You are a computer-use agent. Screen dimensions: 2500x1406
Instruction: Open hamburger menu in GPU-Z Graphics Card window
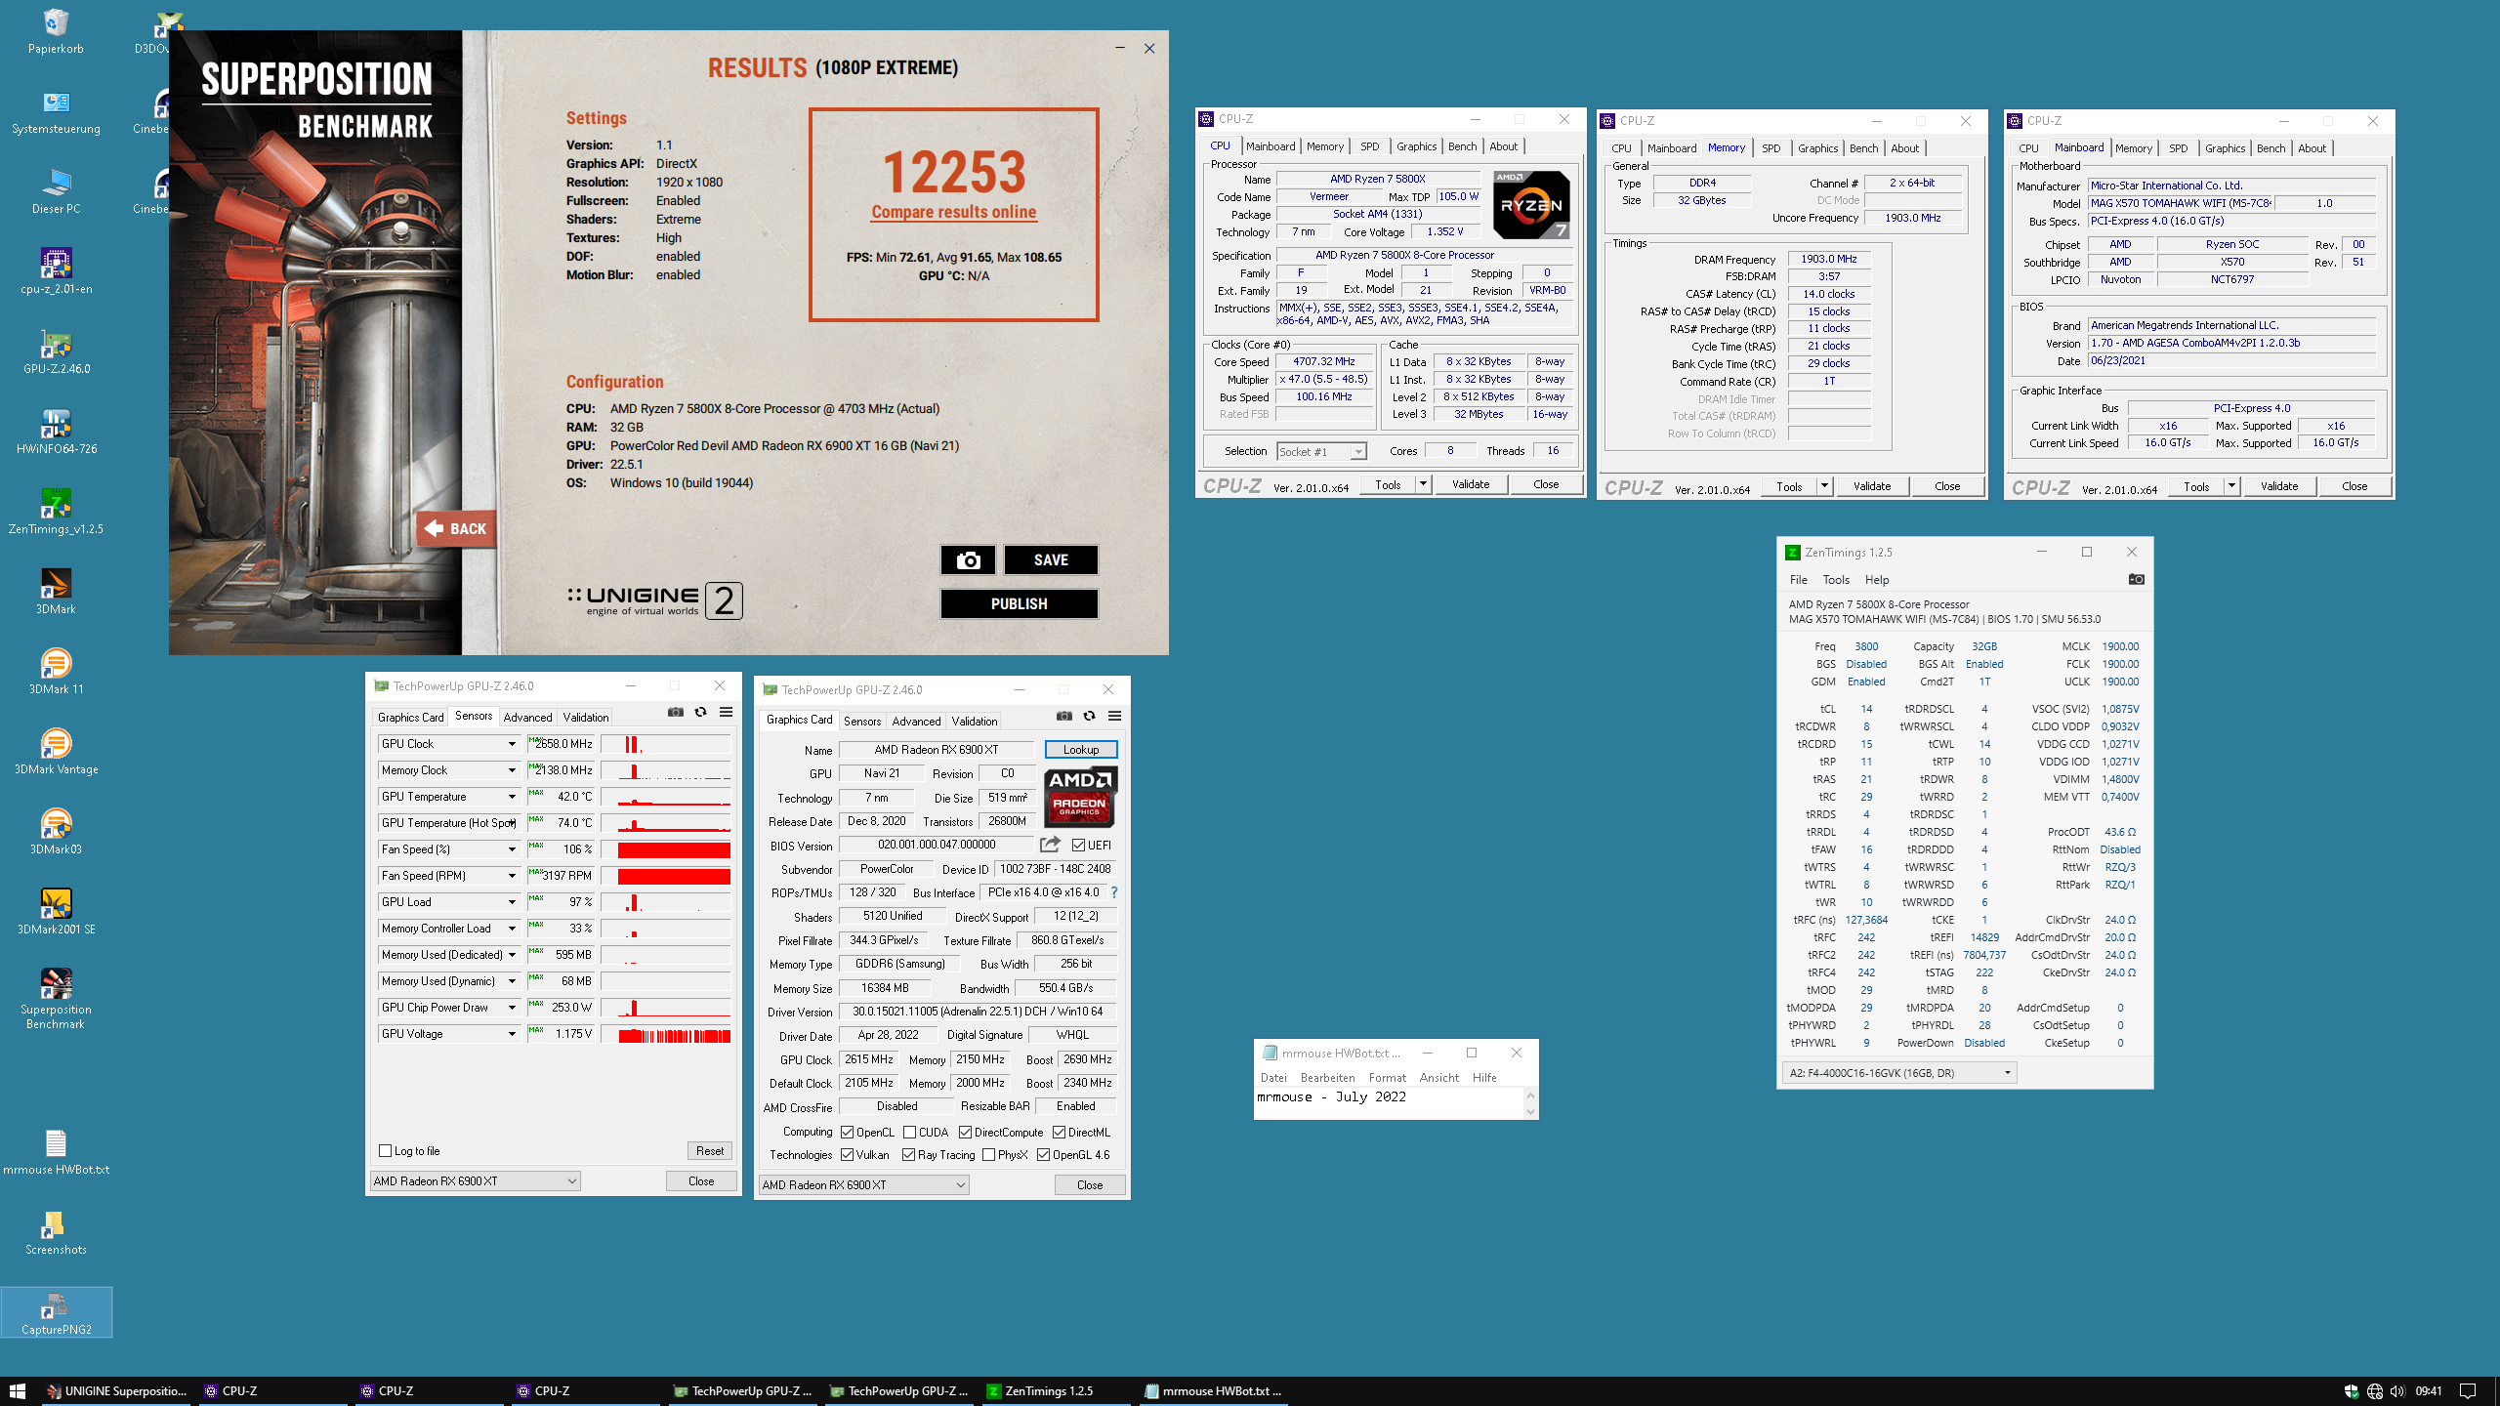[x=1114, y=716]
